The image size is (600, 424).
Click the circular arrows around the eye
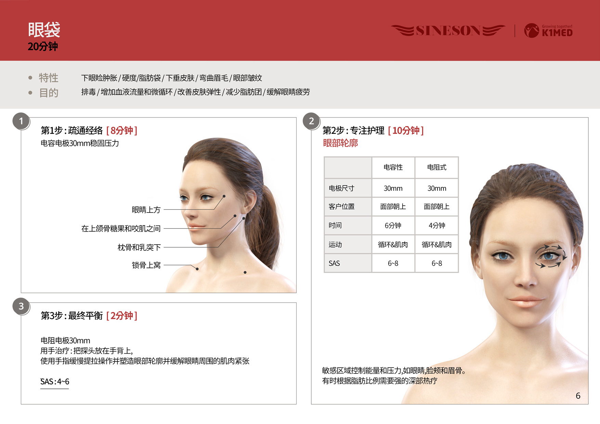550,256
